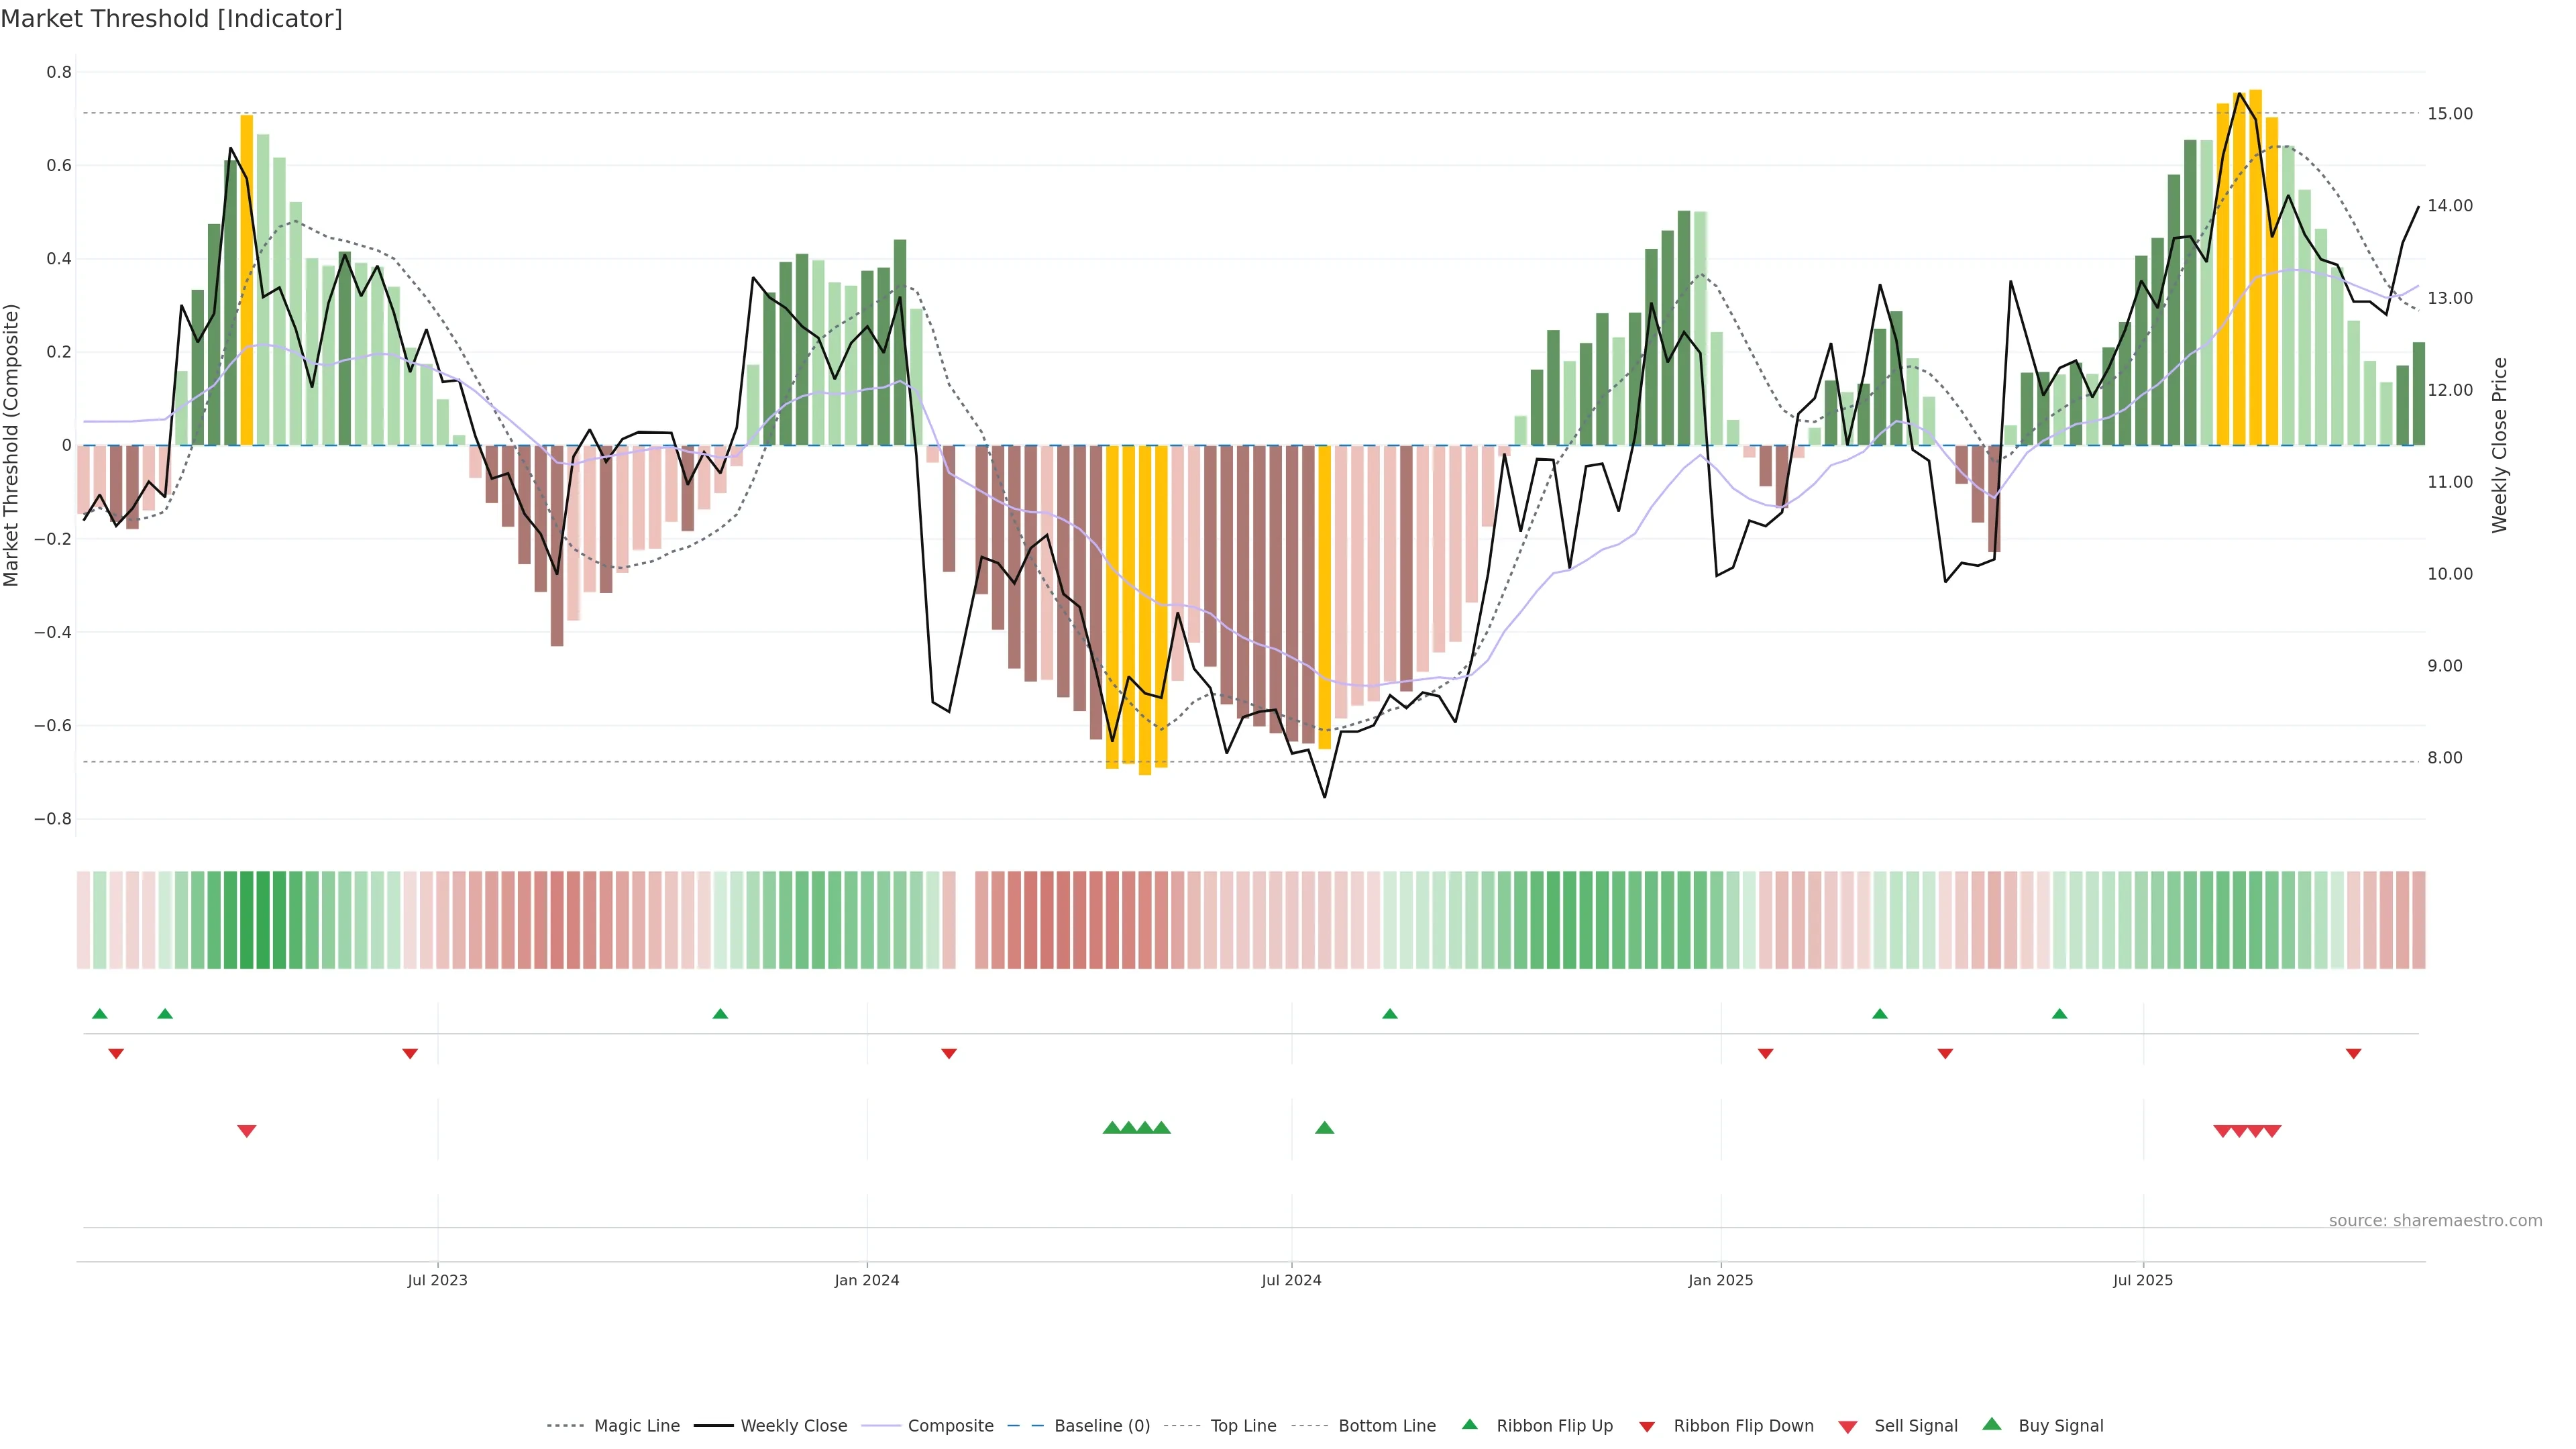Click the Sell Signal legend triangle icon
2576x1449 pixels.
1847,1427
